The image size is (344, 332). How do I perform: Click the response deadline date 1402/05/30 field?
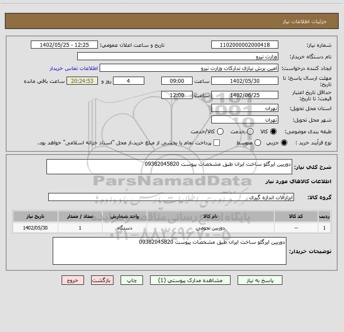(x=245, y=81)
